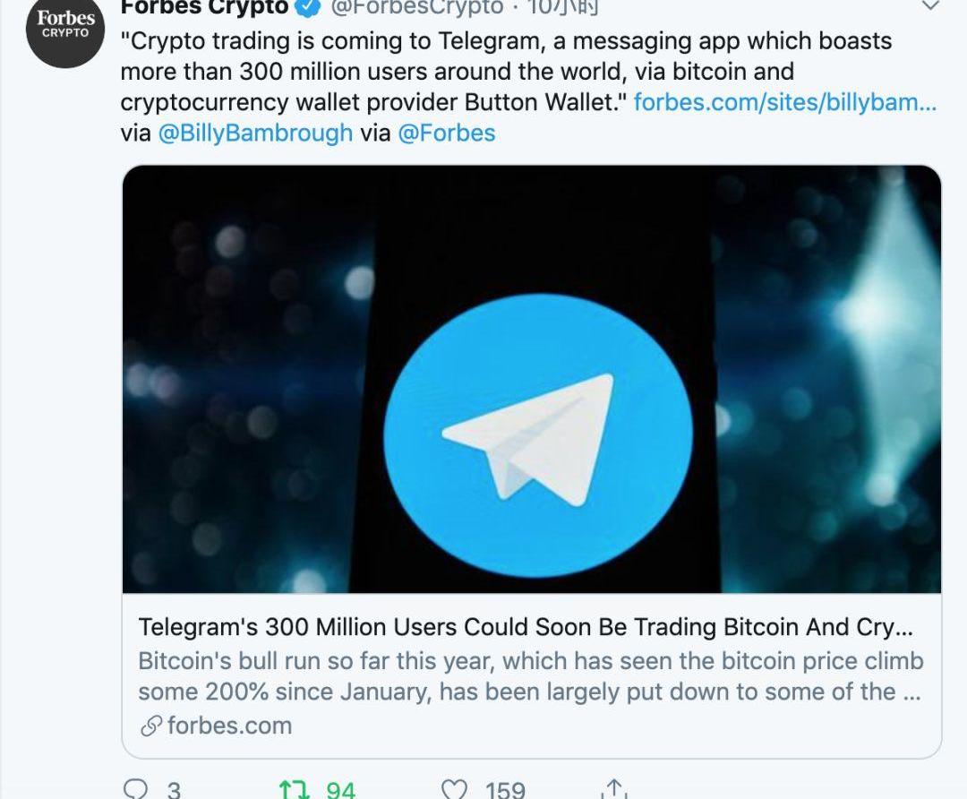Expand the tweet options chevron menu
The height and width of the screenshot is (799, 967).
coord(930,6)
